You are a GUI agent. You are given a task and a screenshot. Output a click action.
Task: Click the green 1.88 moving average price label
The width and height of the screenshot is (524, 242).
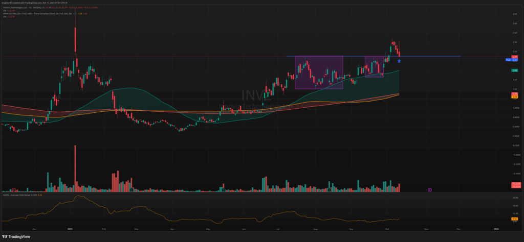[x=515, y=70]
